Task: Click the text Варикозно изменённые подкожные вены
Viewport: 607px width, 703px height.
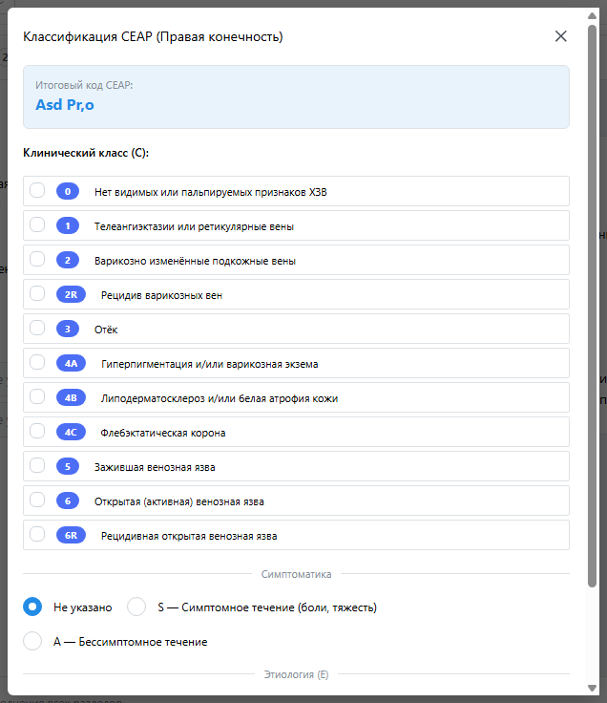Action: coord(195,261)
